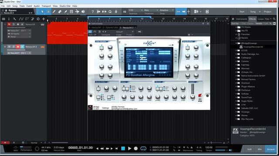Screen dimensions: 279x156
Task: Select the Eraser tool
Action: [60, 12]
